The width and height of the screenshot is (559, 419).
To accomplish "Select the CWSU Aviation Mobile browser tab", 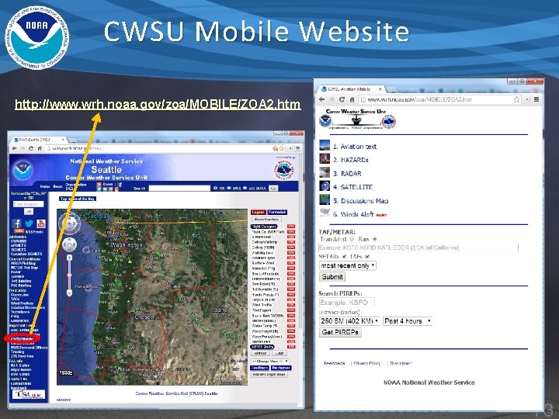I will click(351, 88).
